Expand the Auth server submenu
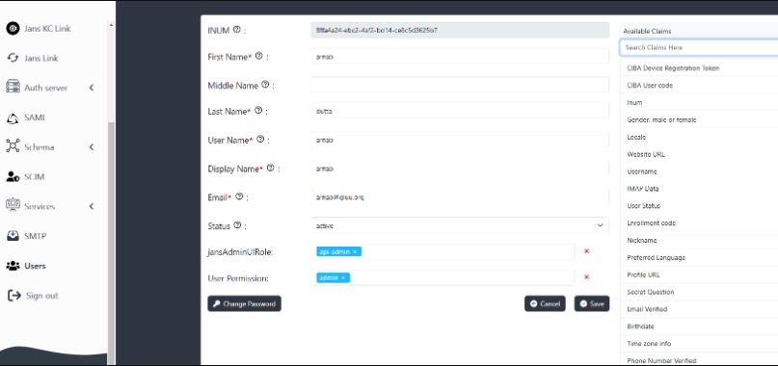 click(92, 88)
